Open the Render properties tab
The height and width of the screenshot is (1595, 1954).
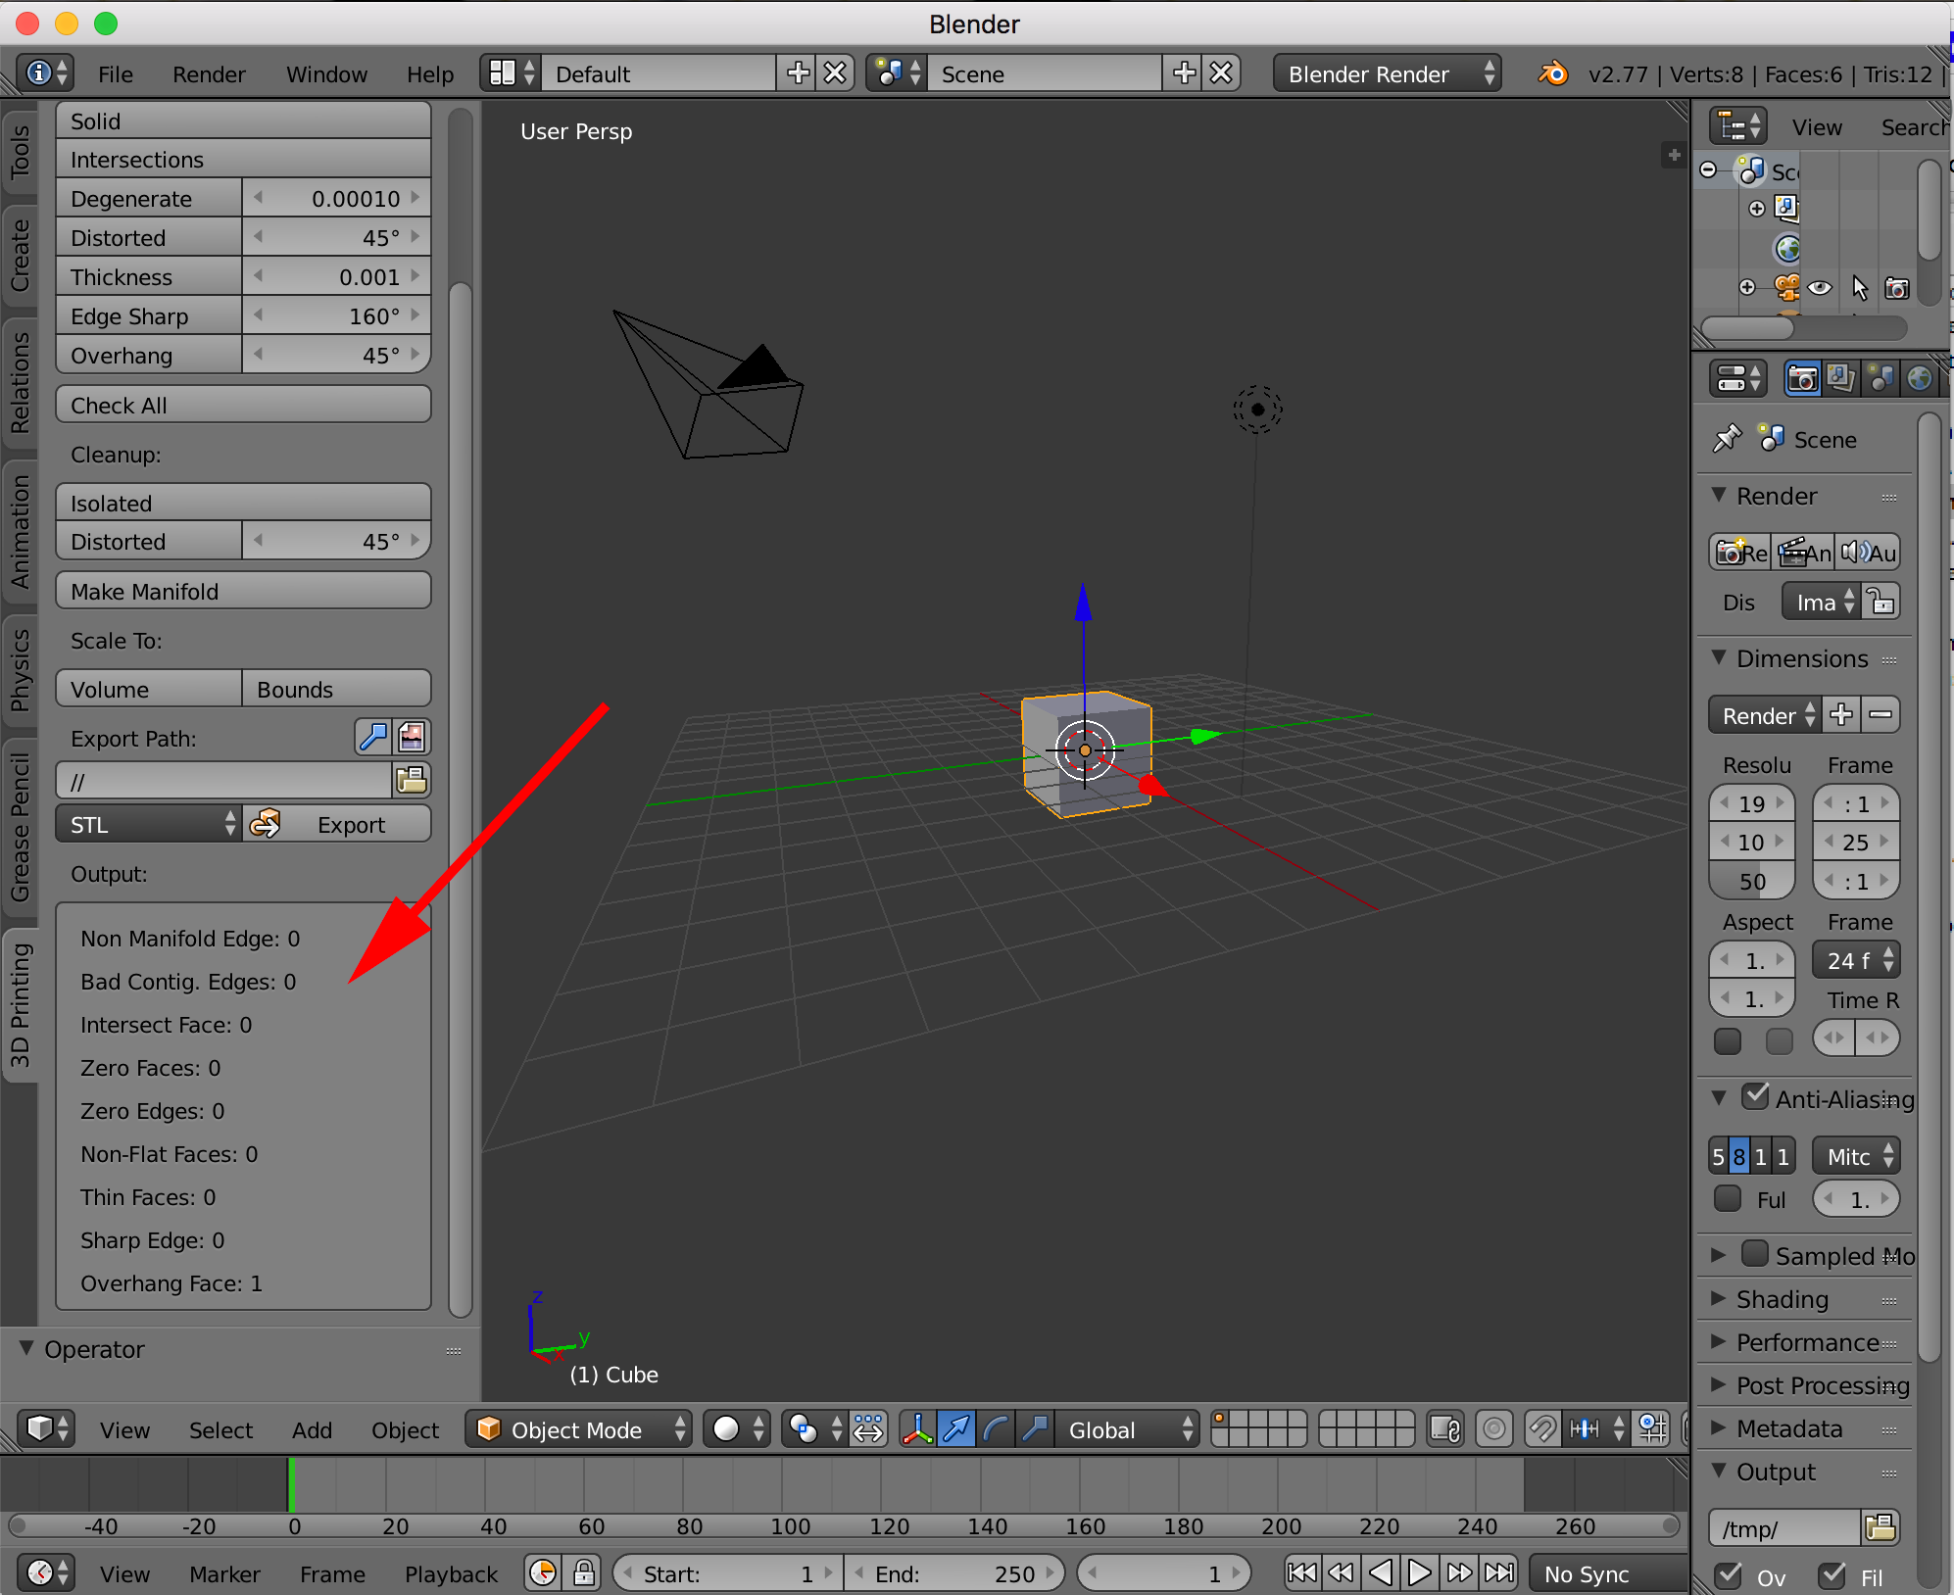(1802, 377)
